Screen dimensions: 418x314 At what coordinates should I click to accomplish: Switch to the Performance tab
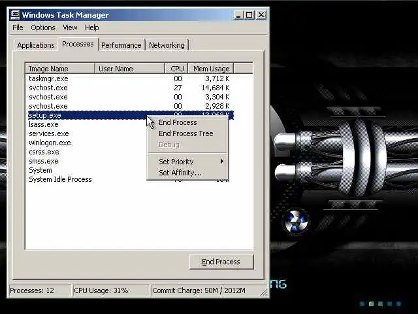121,45
